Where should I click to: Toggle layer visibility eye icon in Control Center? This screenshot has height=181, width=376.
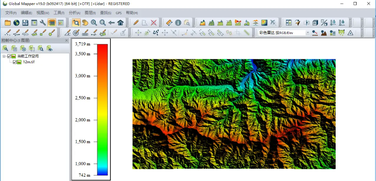pyautogui.click(x=49, y=48)
